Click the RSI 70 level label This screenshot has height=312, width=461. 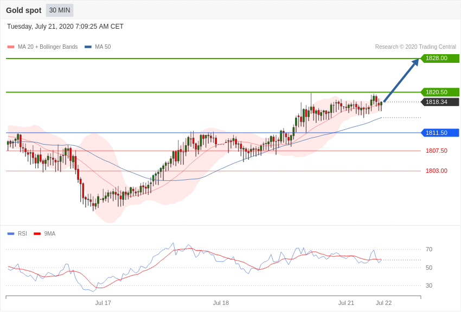pyautogui.click(x=429, y=249)
